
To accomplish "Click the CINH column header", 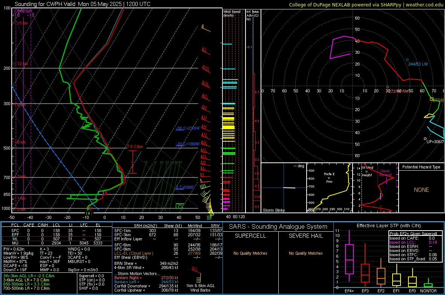I will click(x=43, y=225).
